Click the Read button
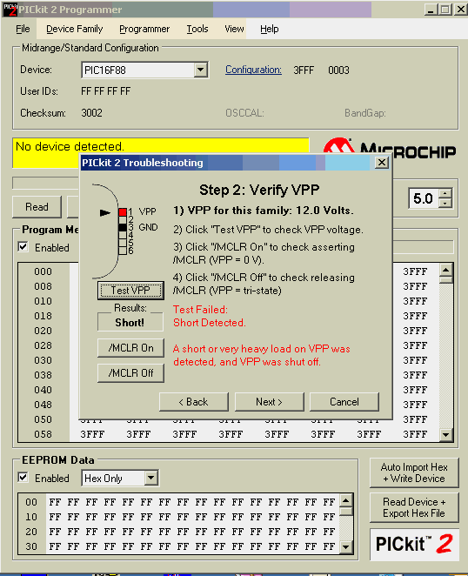Viewport: 468px width, 576px height. [37, 207]
